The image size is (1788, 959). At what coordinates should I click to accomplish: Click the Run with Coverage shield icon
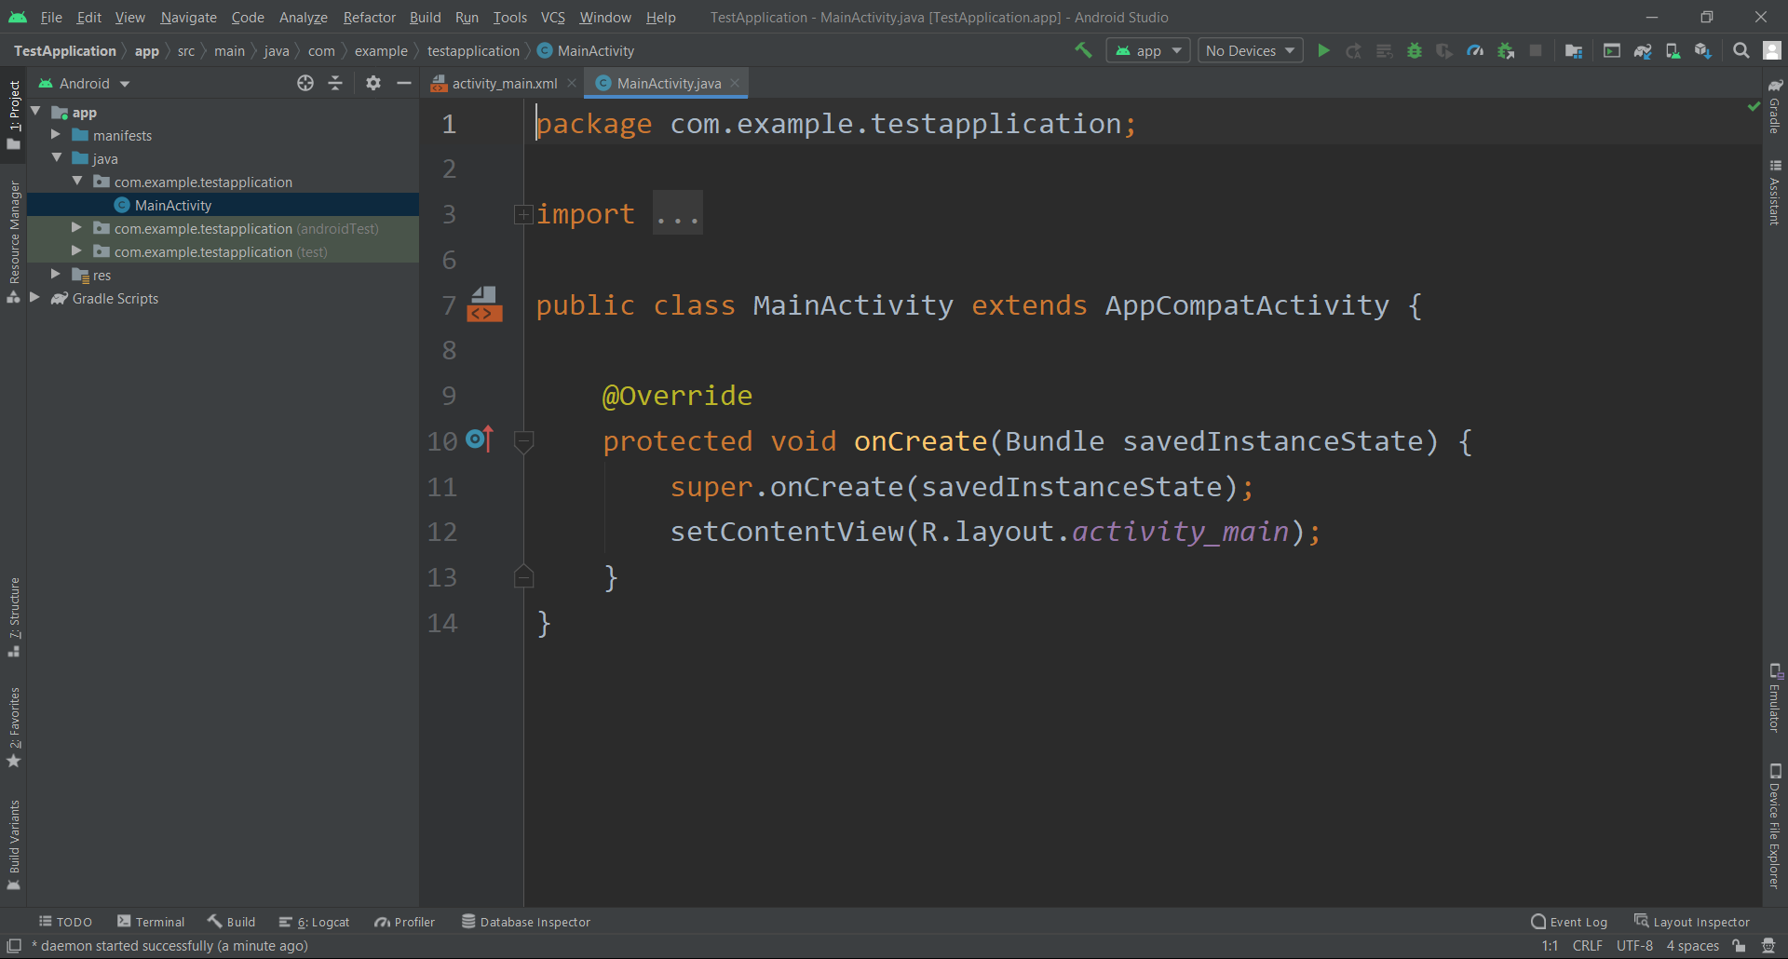tap(1444, 50)
